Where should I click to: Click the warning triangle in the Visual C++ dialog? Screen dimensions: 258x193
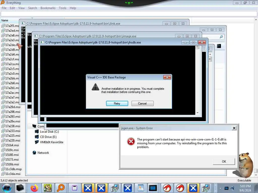[95, 87]
